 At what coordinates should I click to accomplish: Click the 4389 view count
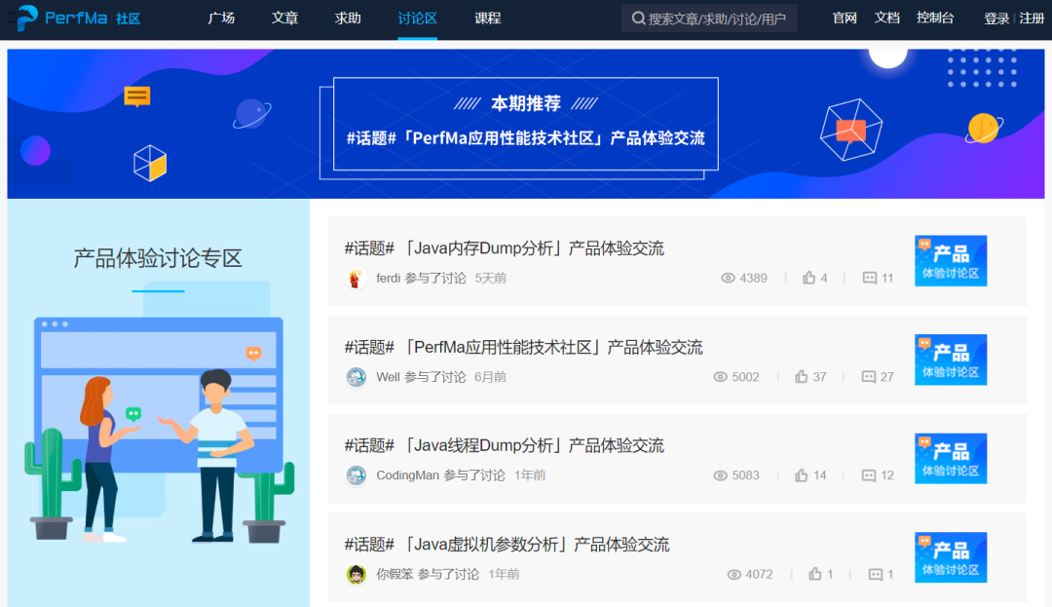(x=753, y=279)
